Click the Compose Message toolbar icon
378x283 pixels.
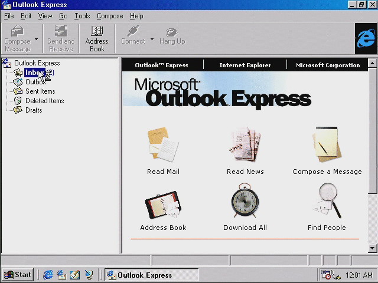coord(17,31)
